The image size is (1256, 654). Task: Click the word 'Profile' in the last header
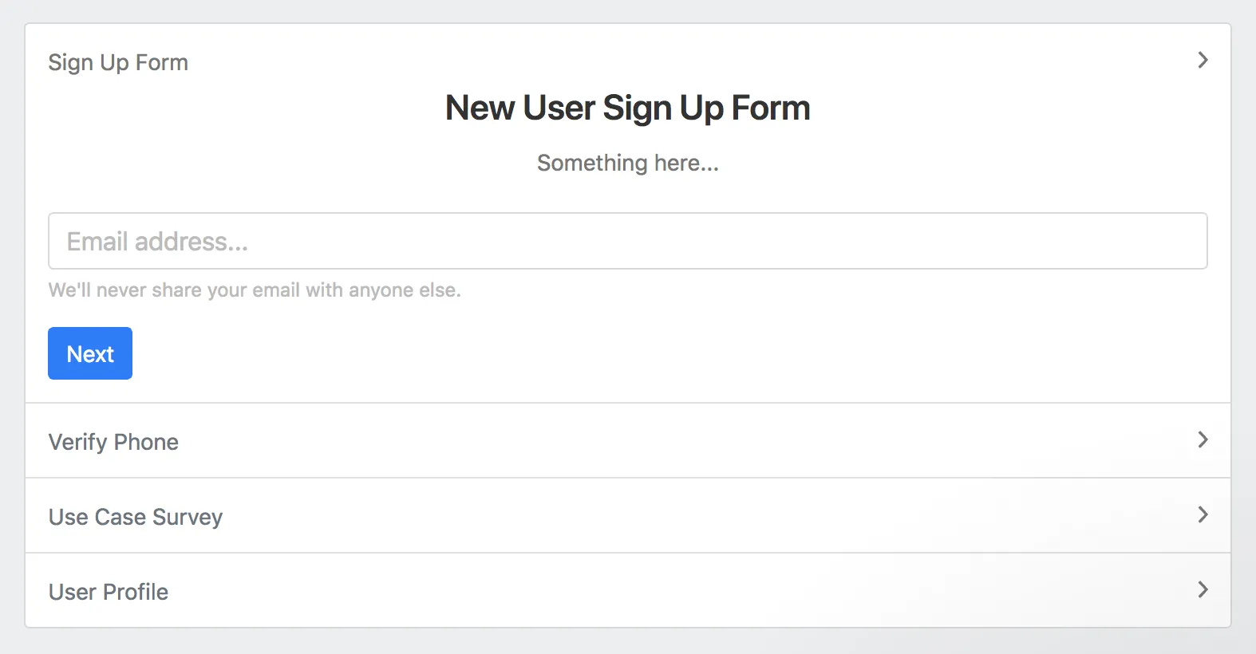click(x=136, y=592)
